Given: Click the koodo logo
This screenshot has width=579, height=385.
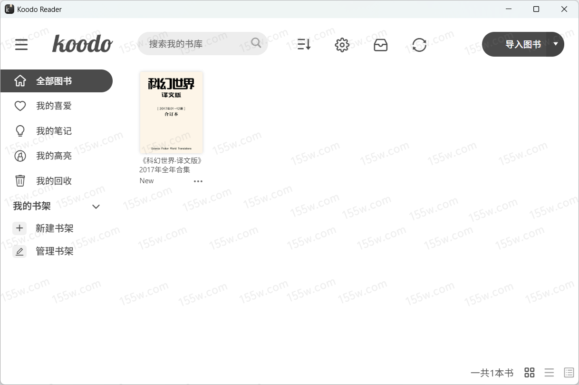Looking at the screenshot, I should 82,44.
